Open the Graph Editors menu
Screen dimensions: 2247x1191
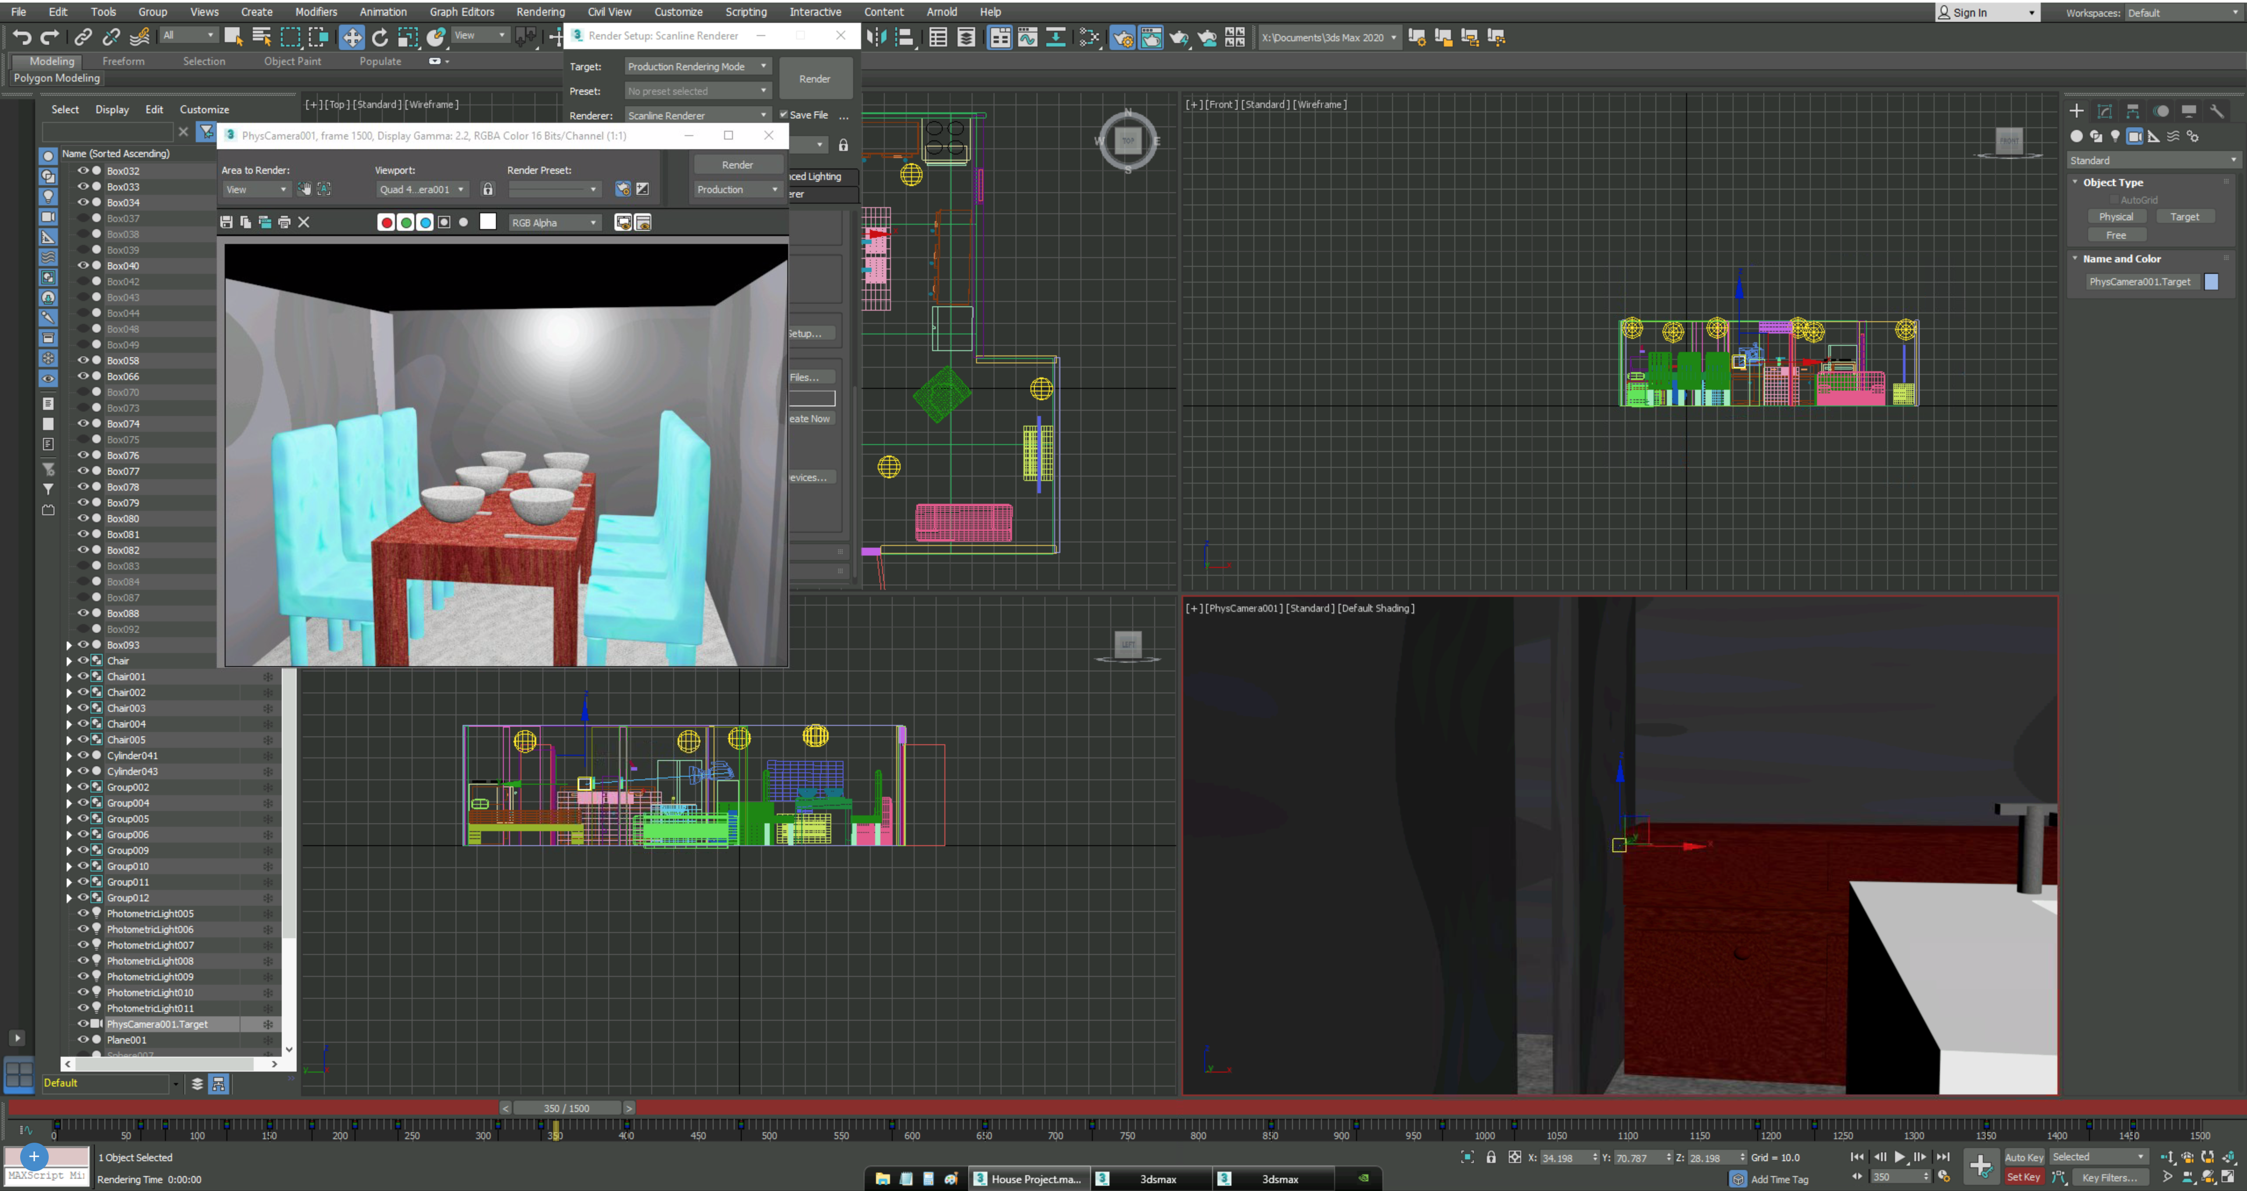pos(461,11)
